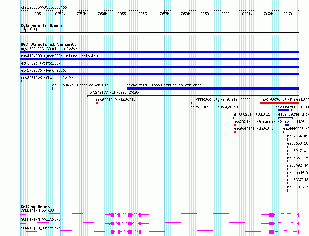
Task: Select the esv34325 (Pinto2007) variant label
Action: click(42, 63)
